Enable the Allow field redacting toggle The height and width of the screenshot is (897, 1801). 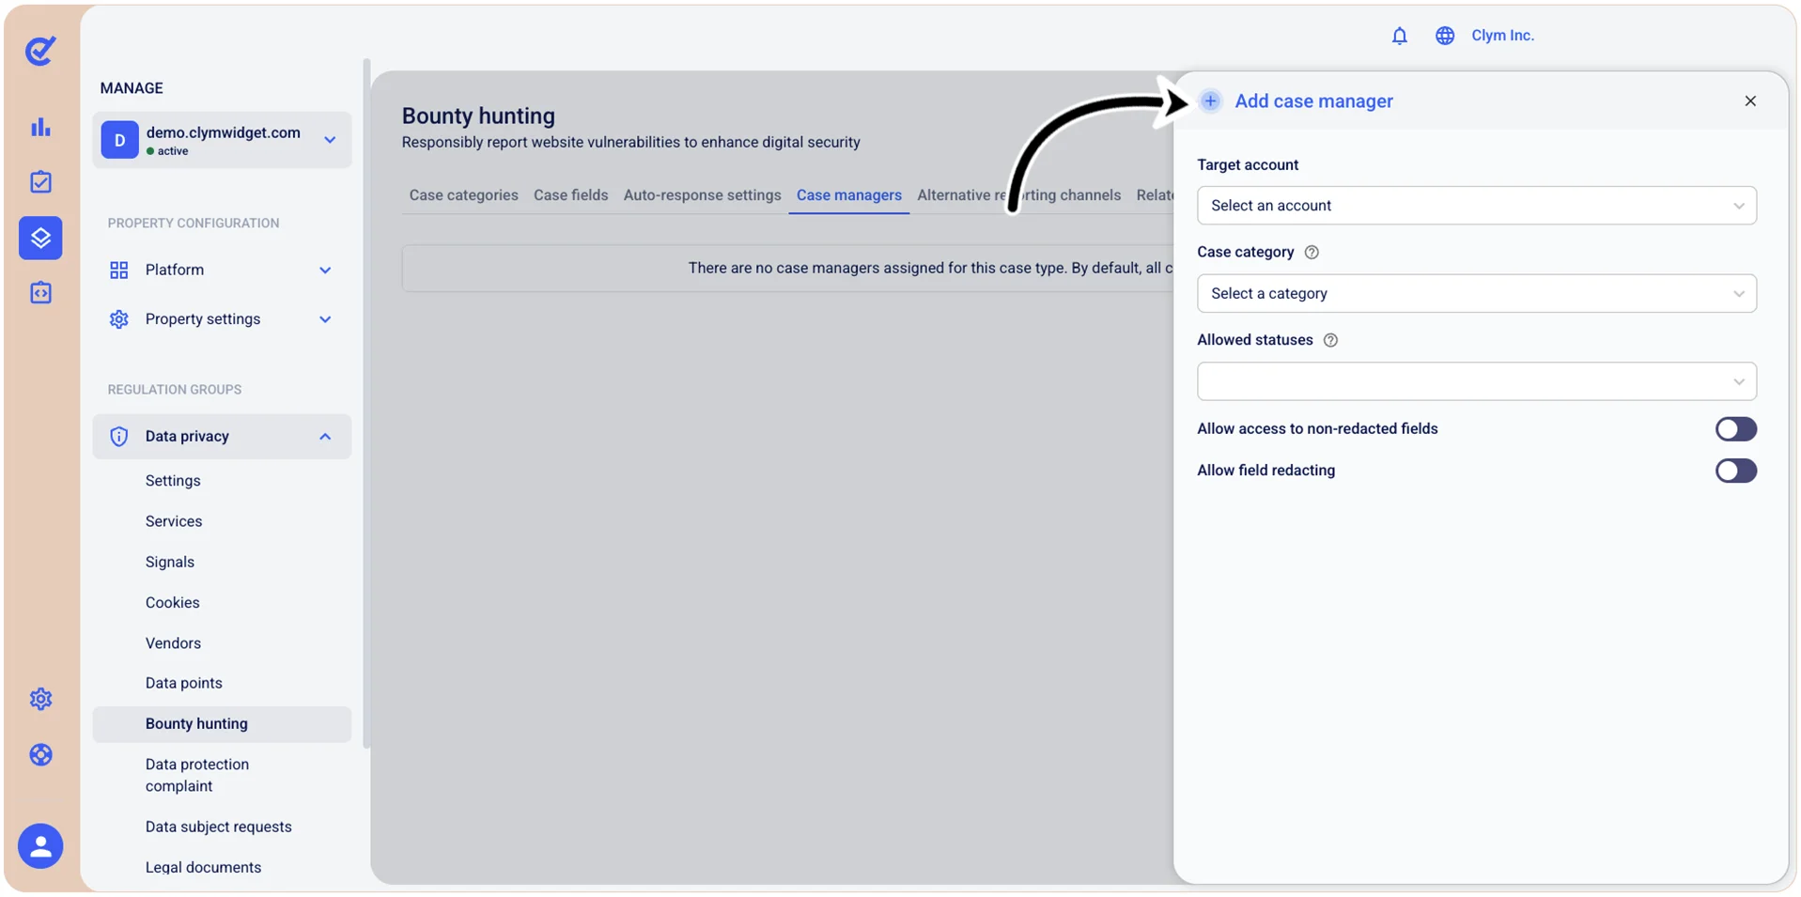[1735, 471]
